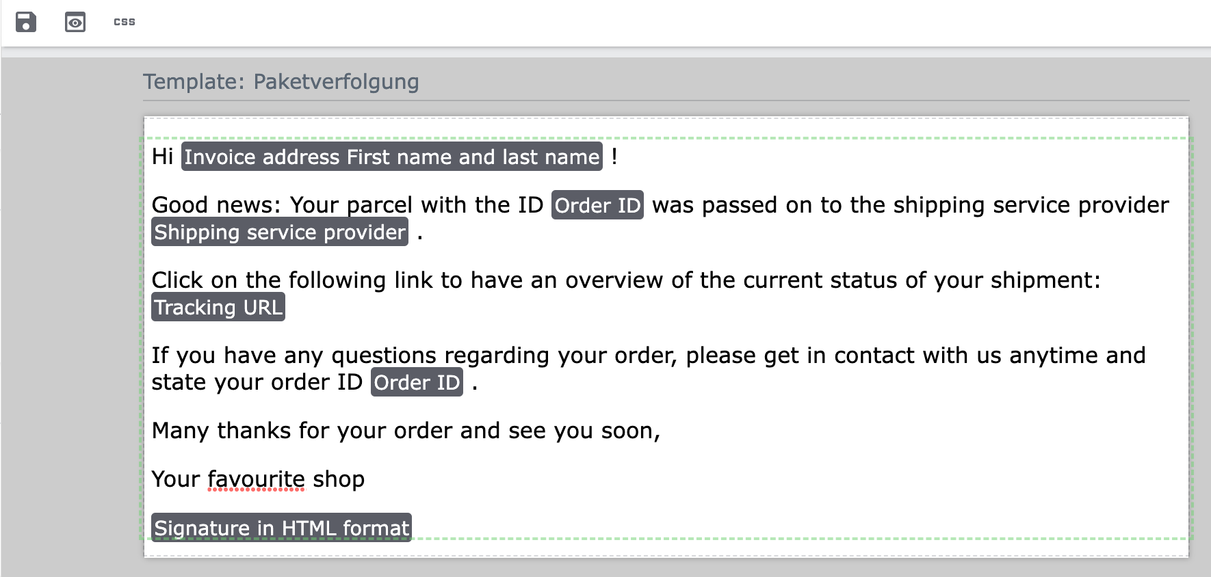Click the Template: Paketverfolgung heading
The width and height of the screenshot is (1211, 577).
click(281, 81)
